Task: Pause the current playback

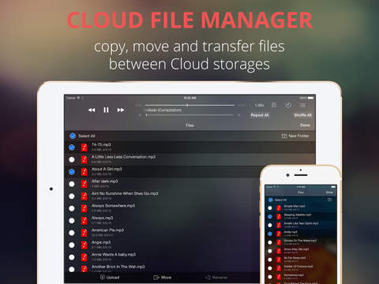Action: click(106, 110)
